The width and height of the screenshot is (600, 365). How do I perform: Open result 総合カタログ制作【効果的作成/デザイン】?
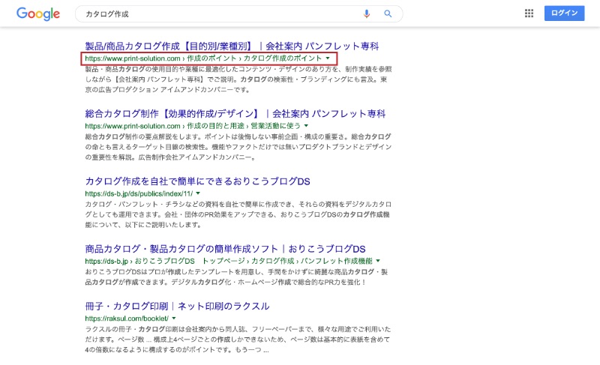[x=235, y=113]
